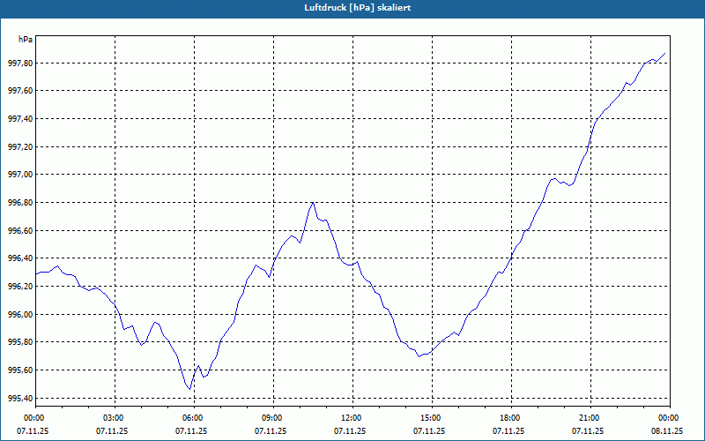
Task: Click the 21:00 time axis label
Action: (x=590, y=418)
